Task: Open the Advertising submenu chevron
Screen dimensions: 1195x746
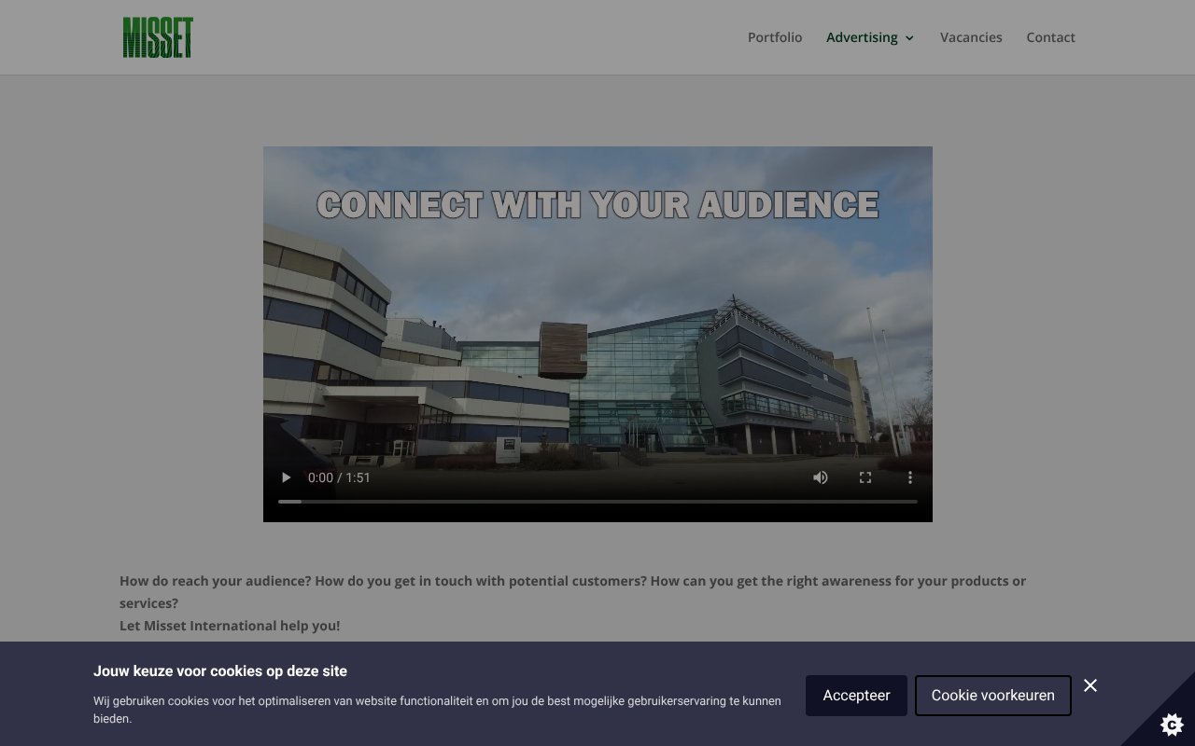Action: 908,38
